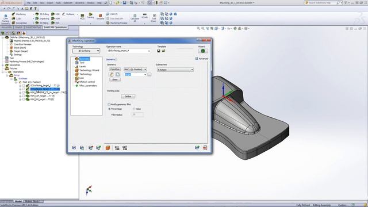Click the Save icon at dialog bottom-left
Screen dimensions: 368x207
74,148
